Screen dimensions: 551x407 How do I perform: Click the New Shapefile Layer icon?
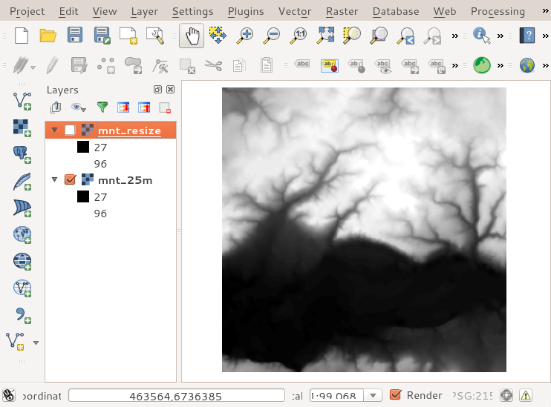point(16,342)
